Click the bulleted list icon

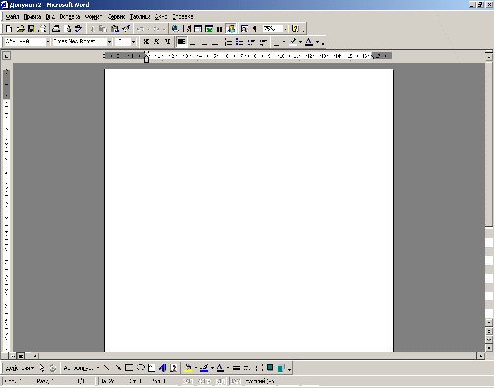pyautogui.click(x=240, y=42)
